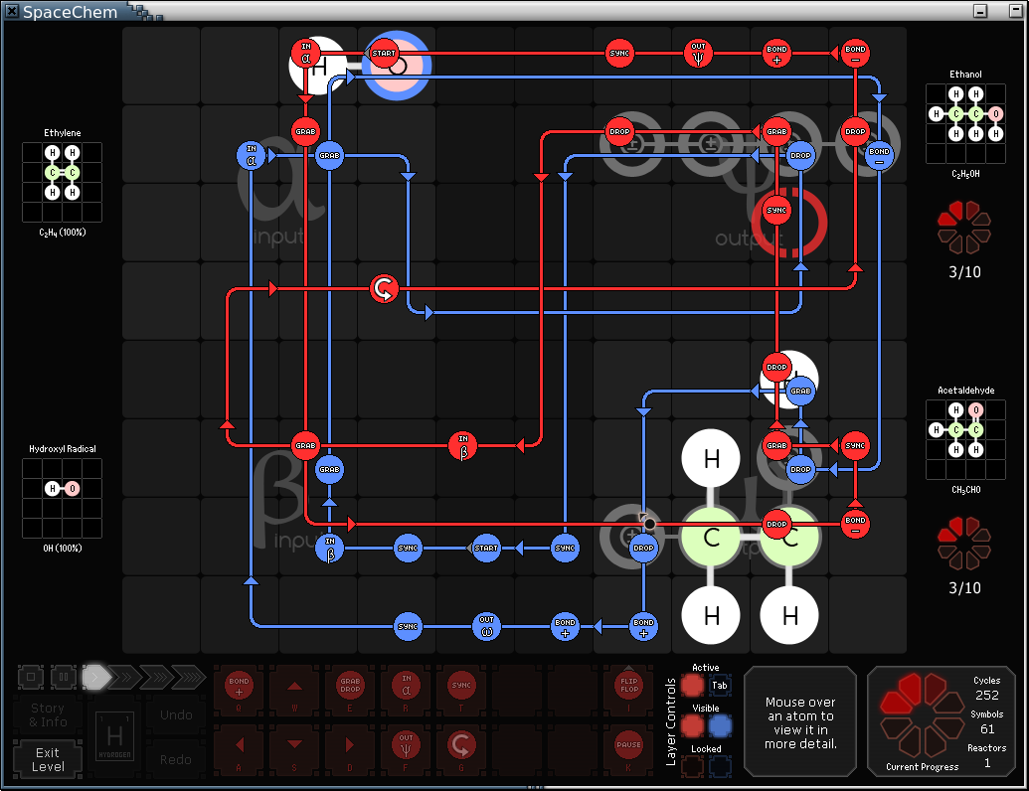Close SpaceChem via title bar X
The width and height of the screenshot is (1029, 791).
click(12, 11)
